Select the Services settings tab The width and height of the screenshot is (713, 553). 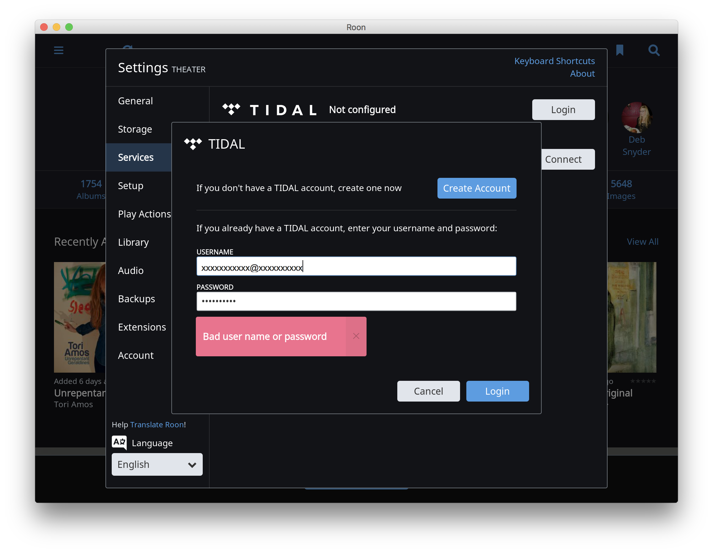[139, 157]
